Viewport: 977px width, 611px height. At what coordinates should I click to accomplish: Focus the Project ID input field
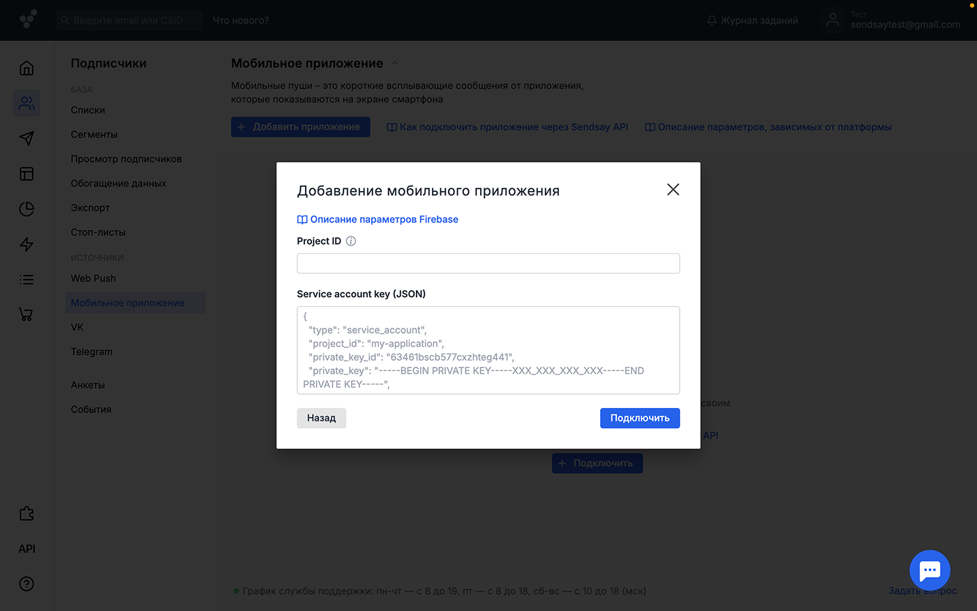point(488,264)
